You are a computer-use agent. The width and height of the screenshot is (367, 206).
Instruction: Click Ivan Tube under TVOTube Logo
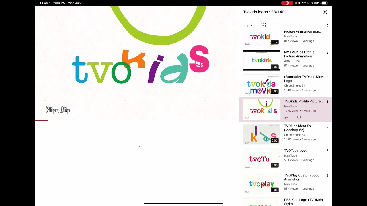(x=290, y=155)
